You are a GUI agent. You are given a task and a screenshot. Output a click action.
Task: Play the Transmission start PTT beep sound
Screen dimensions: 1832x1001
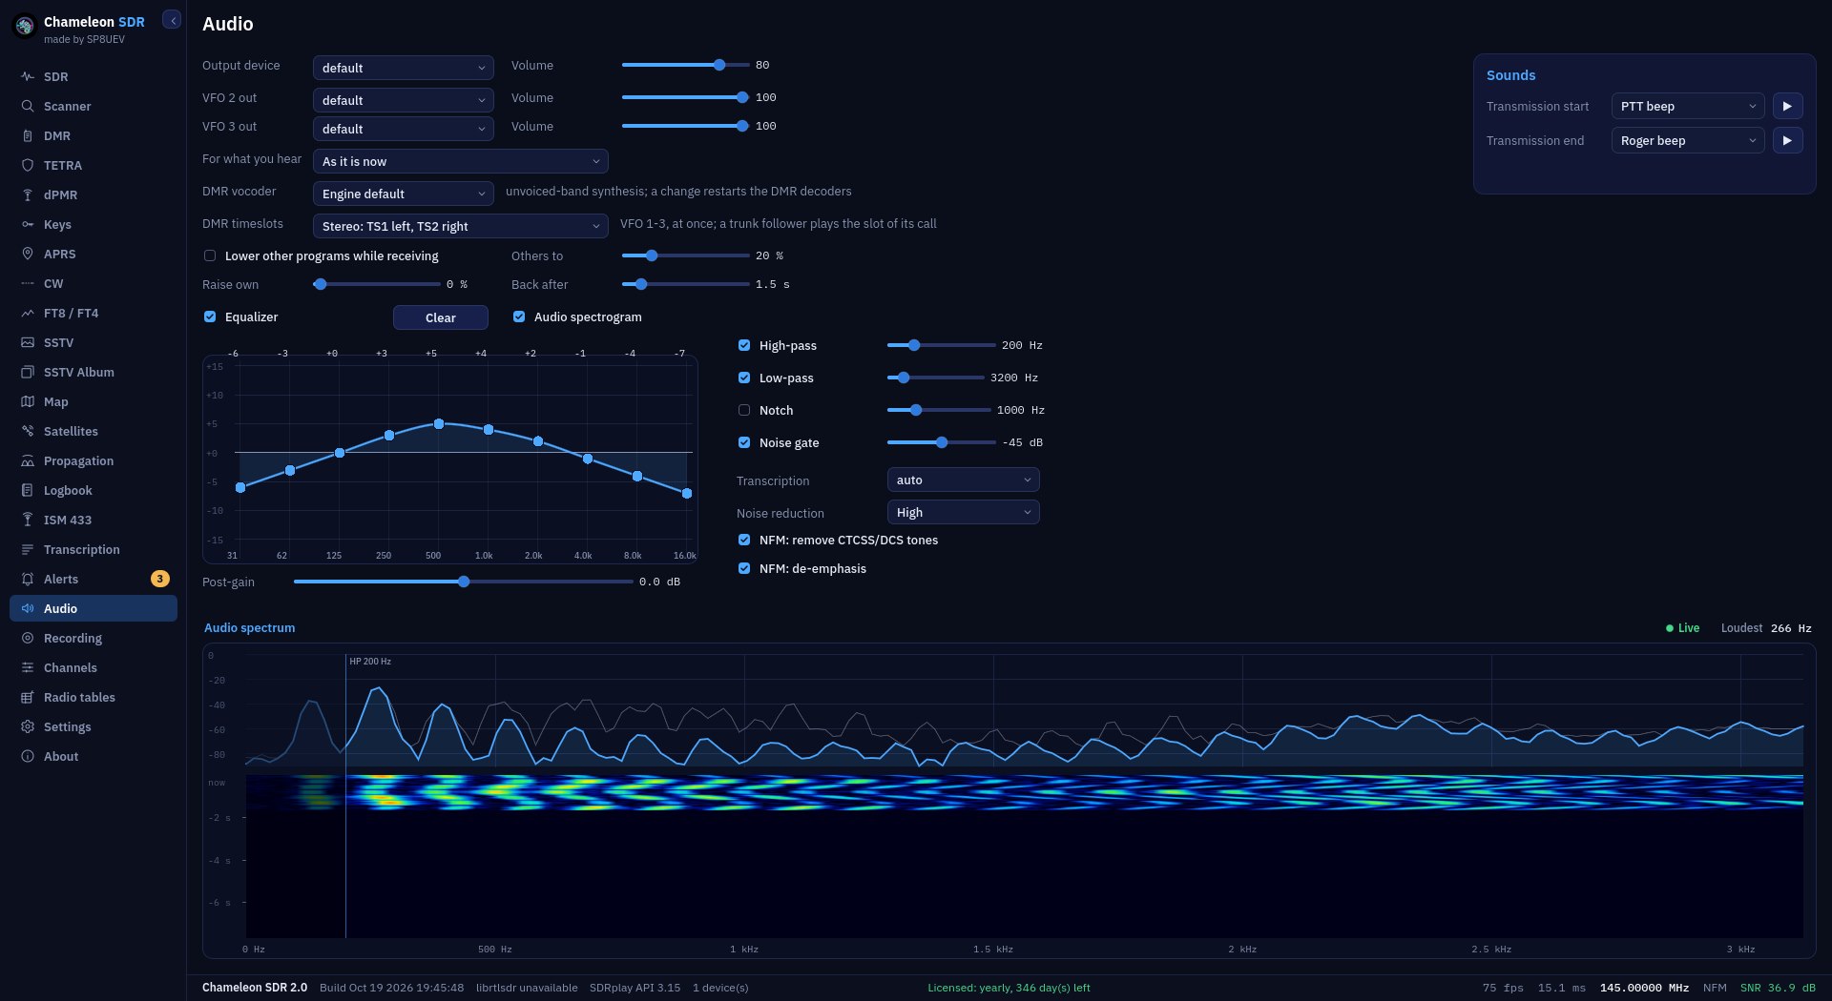1787,106
